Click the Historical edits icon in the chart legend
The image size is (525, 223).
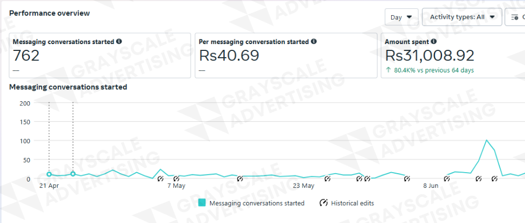click(x=323, y=203)
